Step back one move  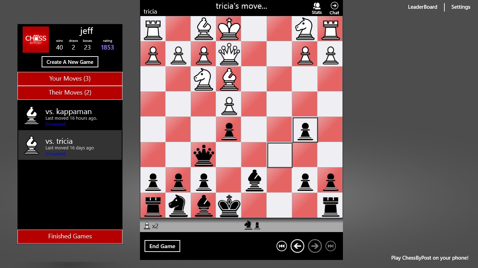pyautogui.click(x=297, y=246)
